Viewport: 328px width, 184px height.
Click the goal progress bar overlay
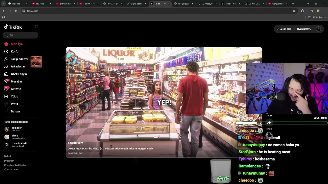[x=281, y=123]
